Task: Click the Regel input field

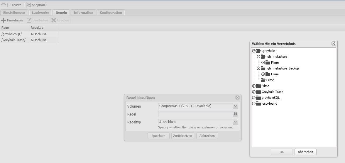Action: [196, 114]
